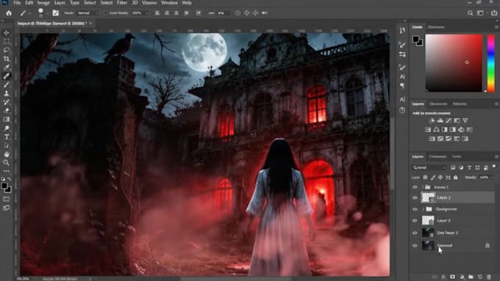Hide the top group layer via its eye
The image size is (500, 281).
click(415, 187)
